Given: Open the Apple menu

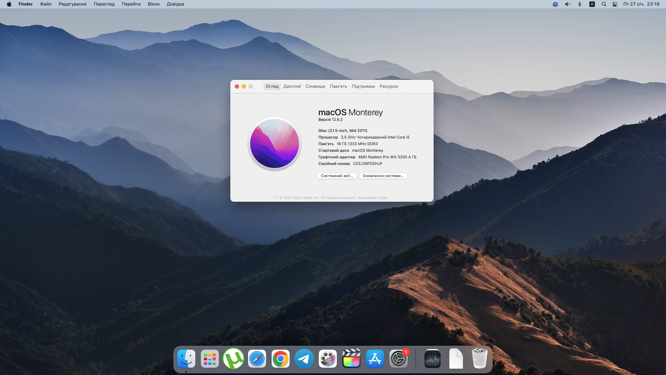Looking at the screenshot, I should pyautogui.click(x=9, y=4).
